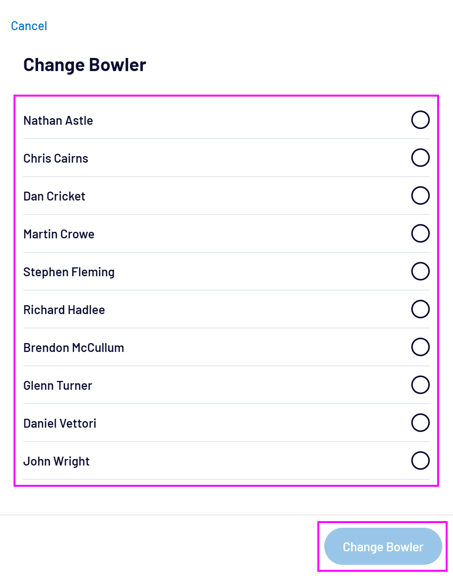Choose Chris Cairns as bowler

tap(420, 158)
